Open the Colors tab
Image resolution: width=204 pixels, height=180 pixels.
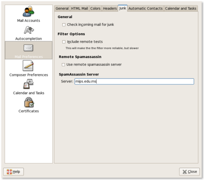click(x=95, y=9)
